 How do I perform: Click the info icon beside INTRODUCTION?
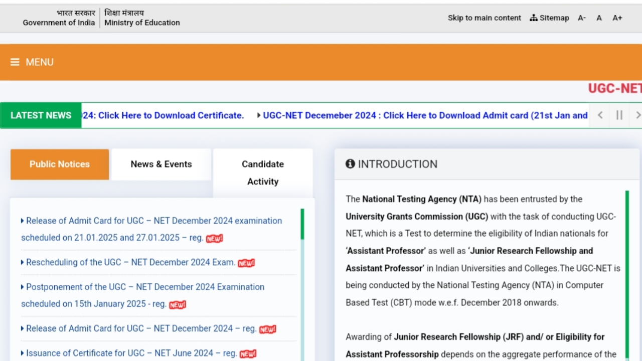tap(350, 164)
